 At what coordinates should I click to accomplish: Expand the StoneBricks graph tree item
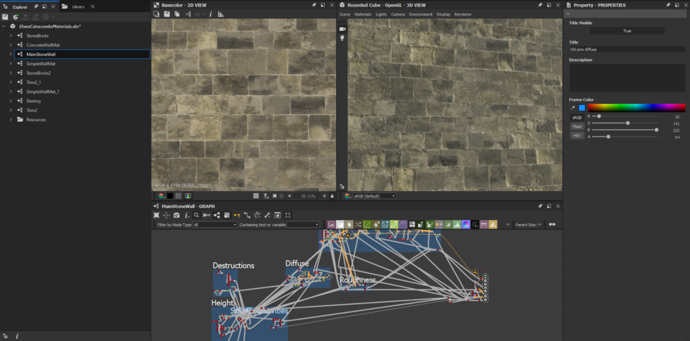tap(11, 36)
